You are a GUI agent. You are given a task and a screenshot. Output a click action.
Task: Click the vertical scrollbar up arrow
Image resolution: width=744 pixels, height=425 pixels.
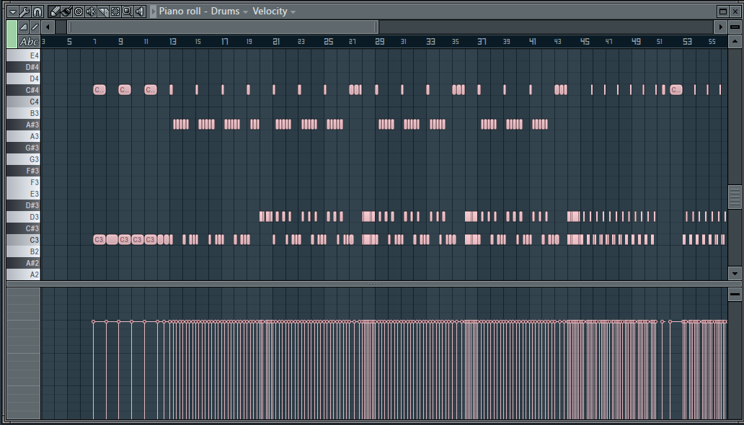tap(735, 42)
